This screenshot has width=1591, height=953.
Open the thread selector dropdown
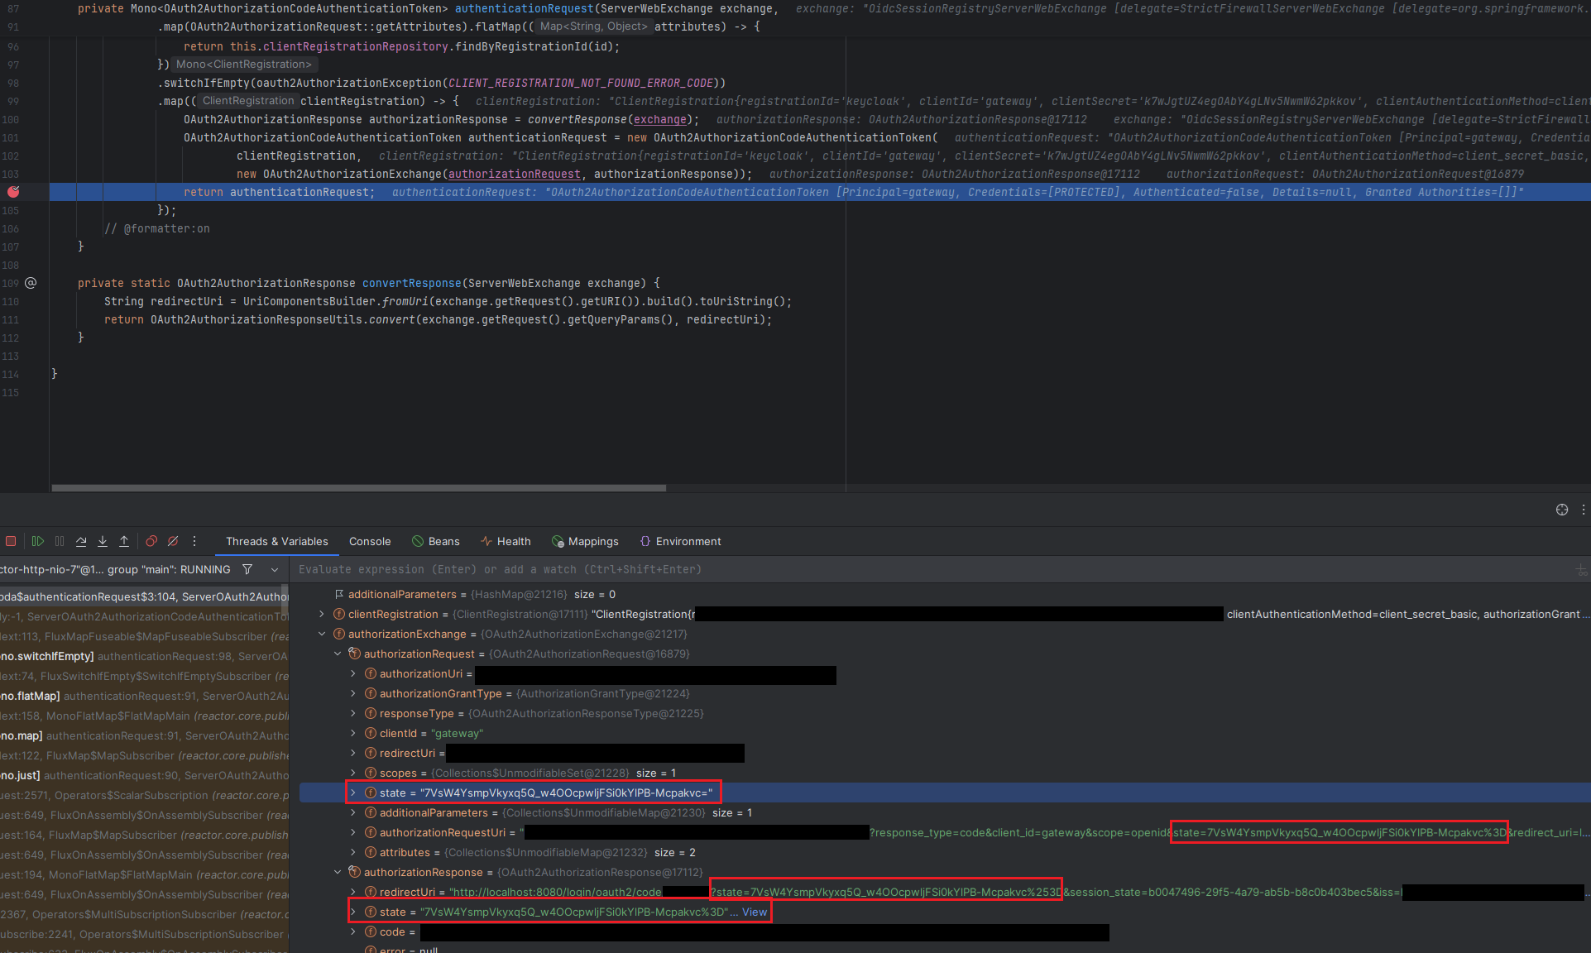(275, 569)
